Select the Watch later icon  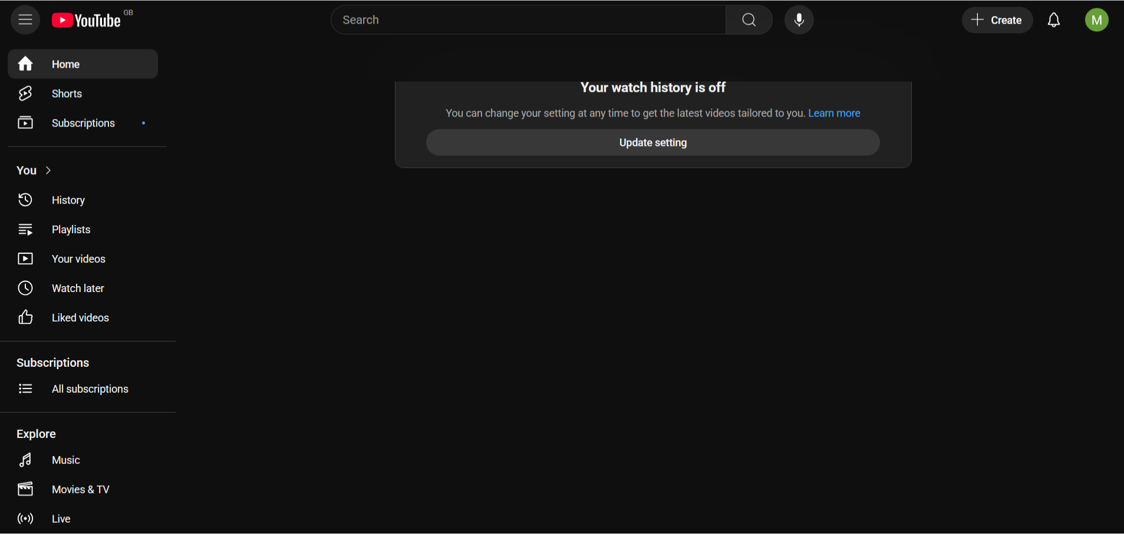point(25,288)
